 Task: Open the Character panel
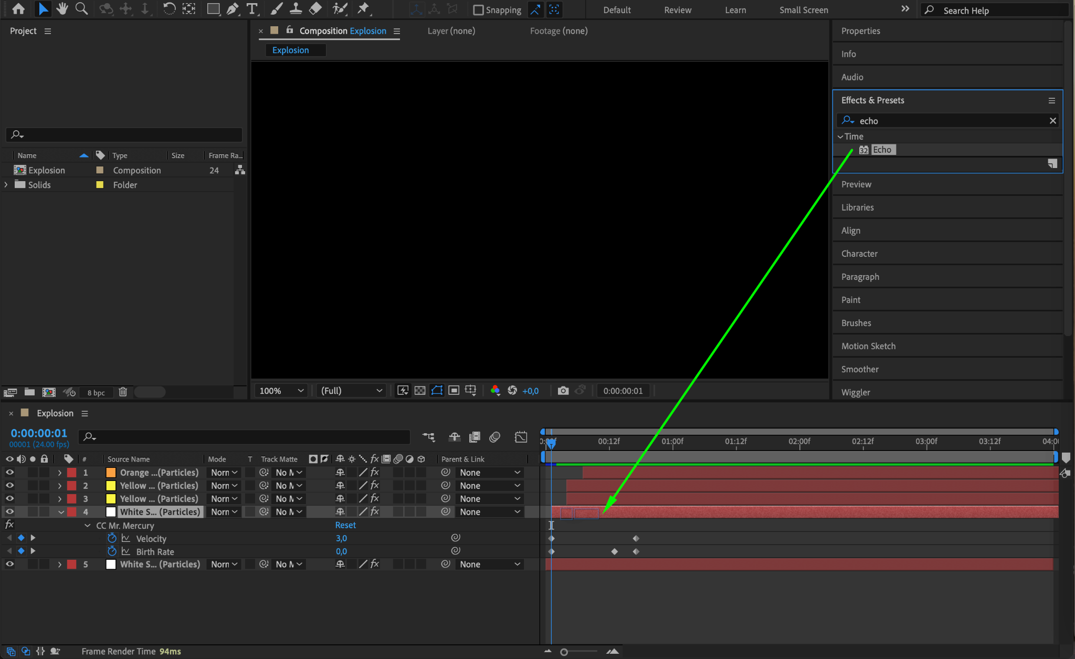tap(859, 254)
